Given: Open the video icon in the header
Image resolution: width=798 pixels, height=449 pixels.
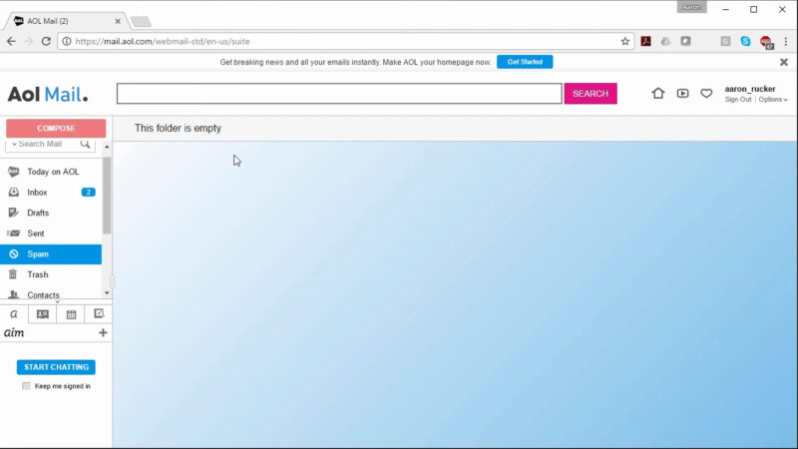Looking at the screenshot, I should (x=682, y=93).
